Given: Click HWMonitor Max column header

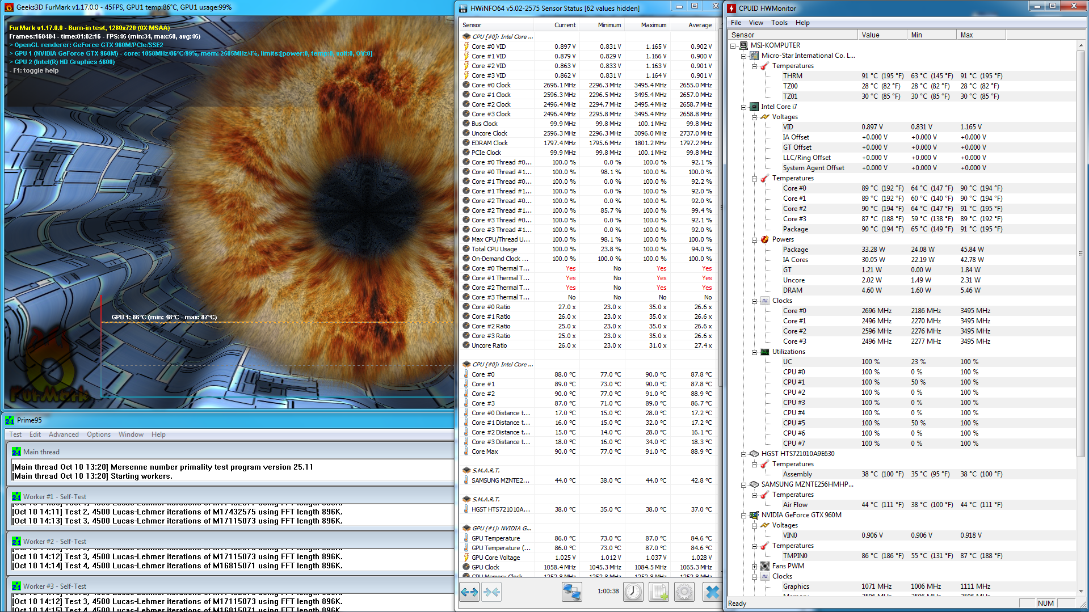Looking at the screenshot, I should 981,35.
